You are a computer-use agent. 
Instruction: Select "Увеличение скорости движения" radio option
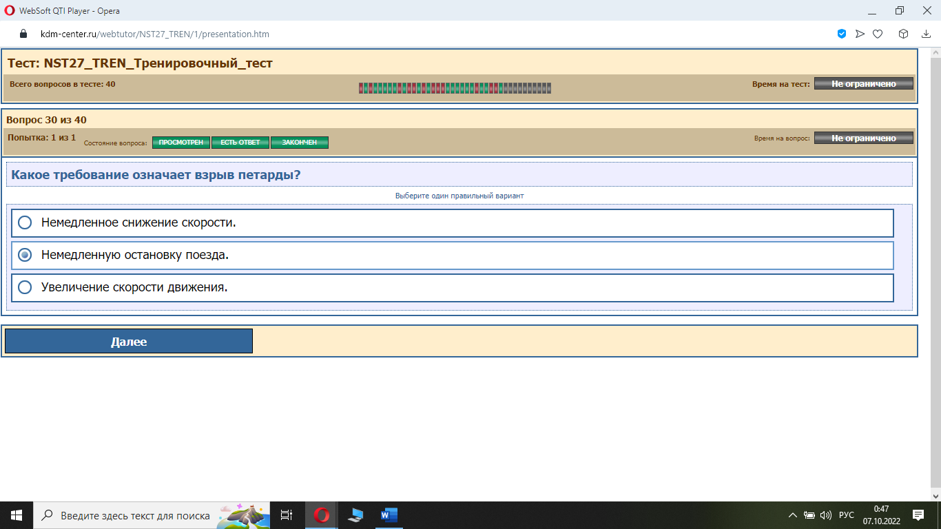point(25,287)
